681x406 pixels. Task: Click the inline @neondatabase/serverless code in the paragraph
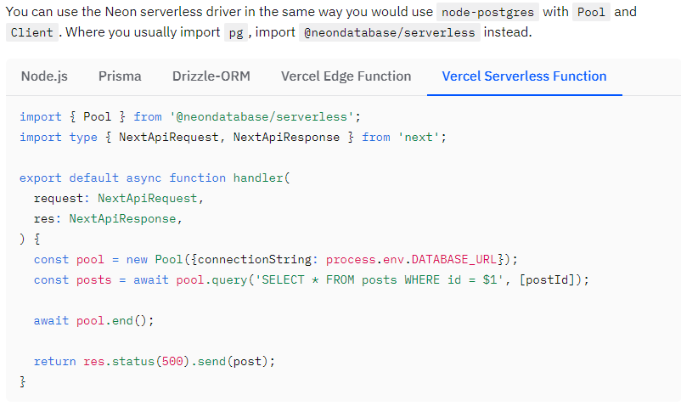[391, 33]
